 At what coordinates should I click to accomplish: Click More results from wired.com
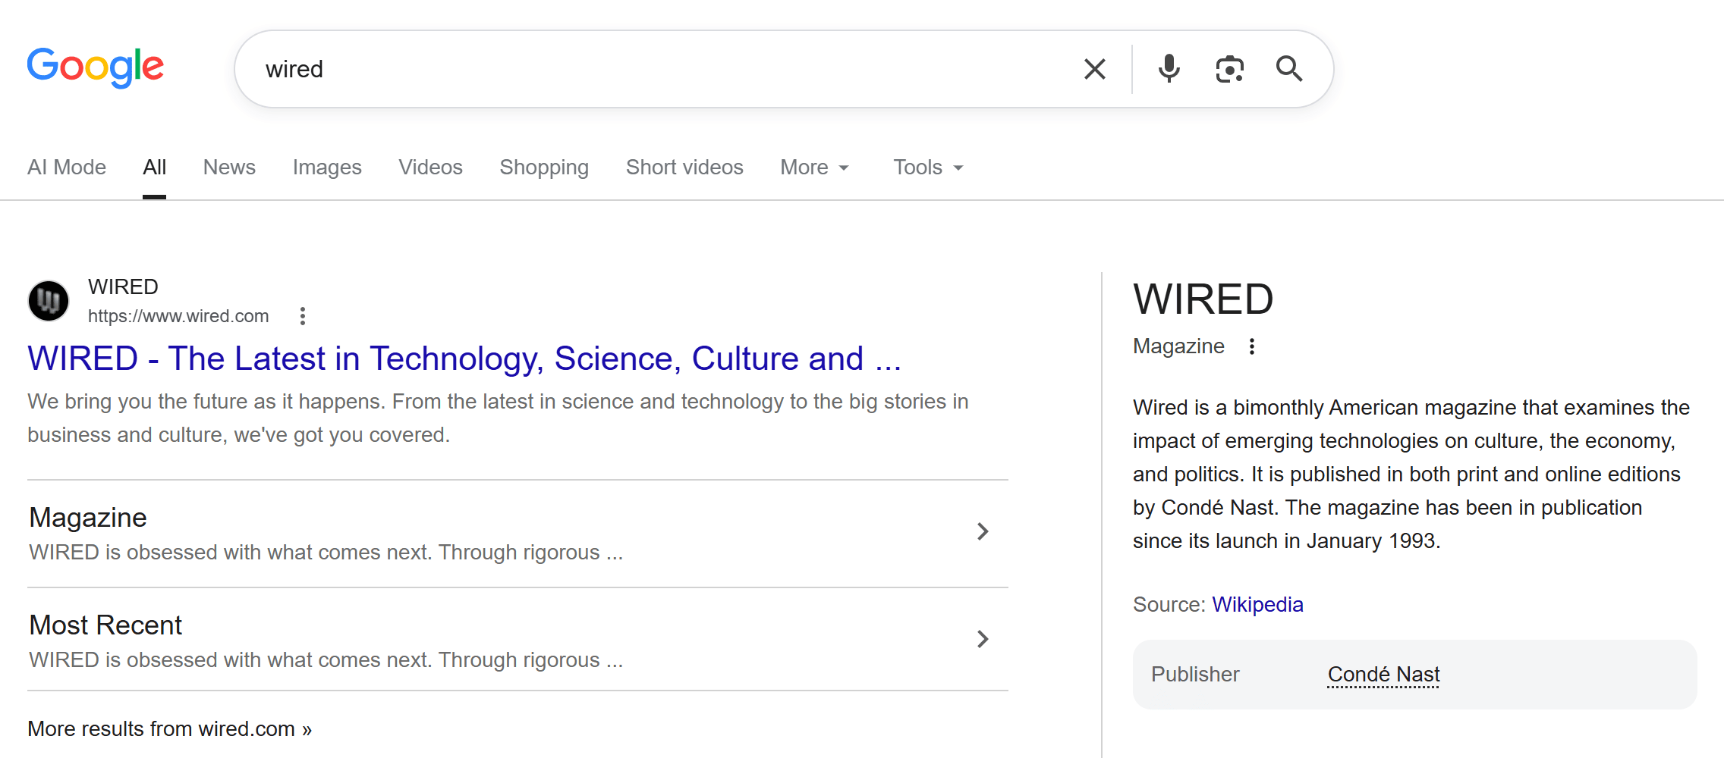point(170,729)
